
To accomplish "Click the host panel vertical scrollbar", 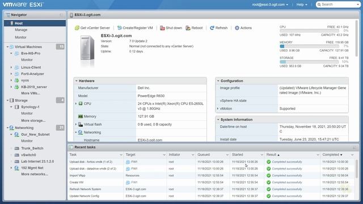I will coord(357,38).
